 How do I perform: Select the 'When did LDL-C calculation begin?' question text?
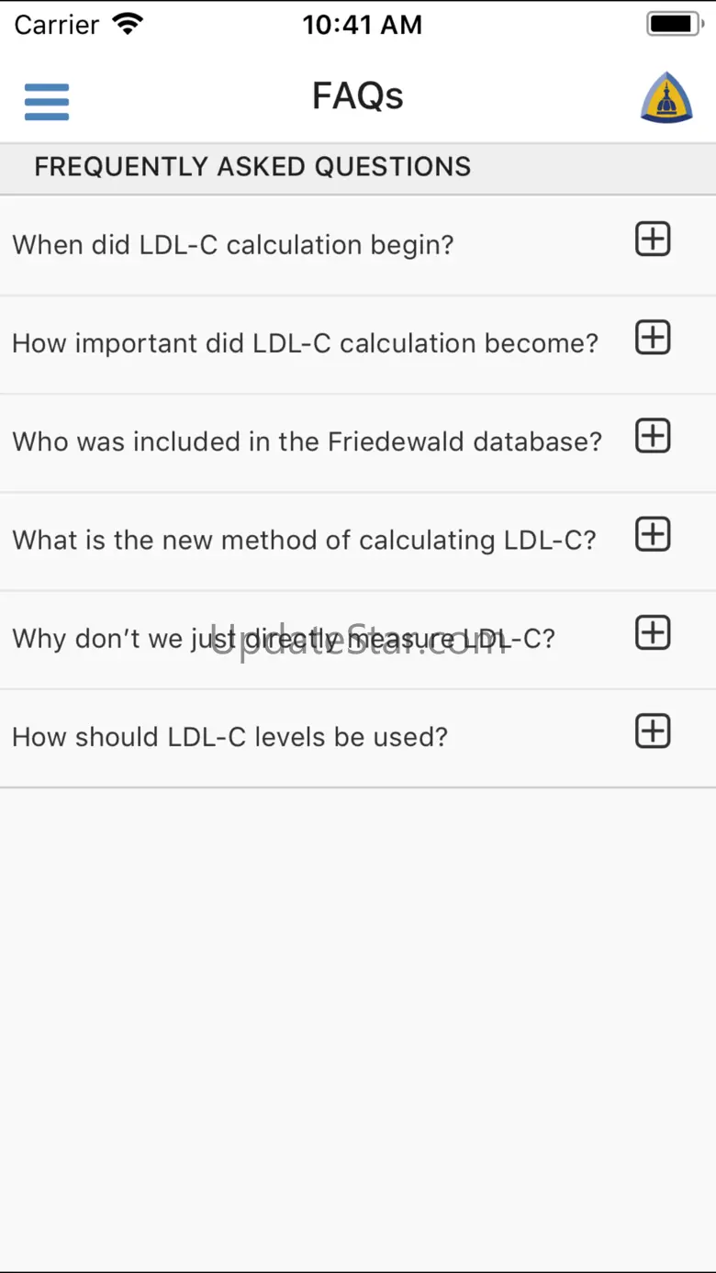233,245
